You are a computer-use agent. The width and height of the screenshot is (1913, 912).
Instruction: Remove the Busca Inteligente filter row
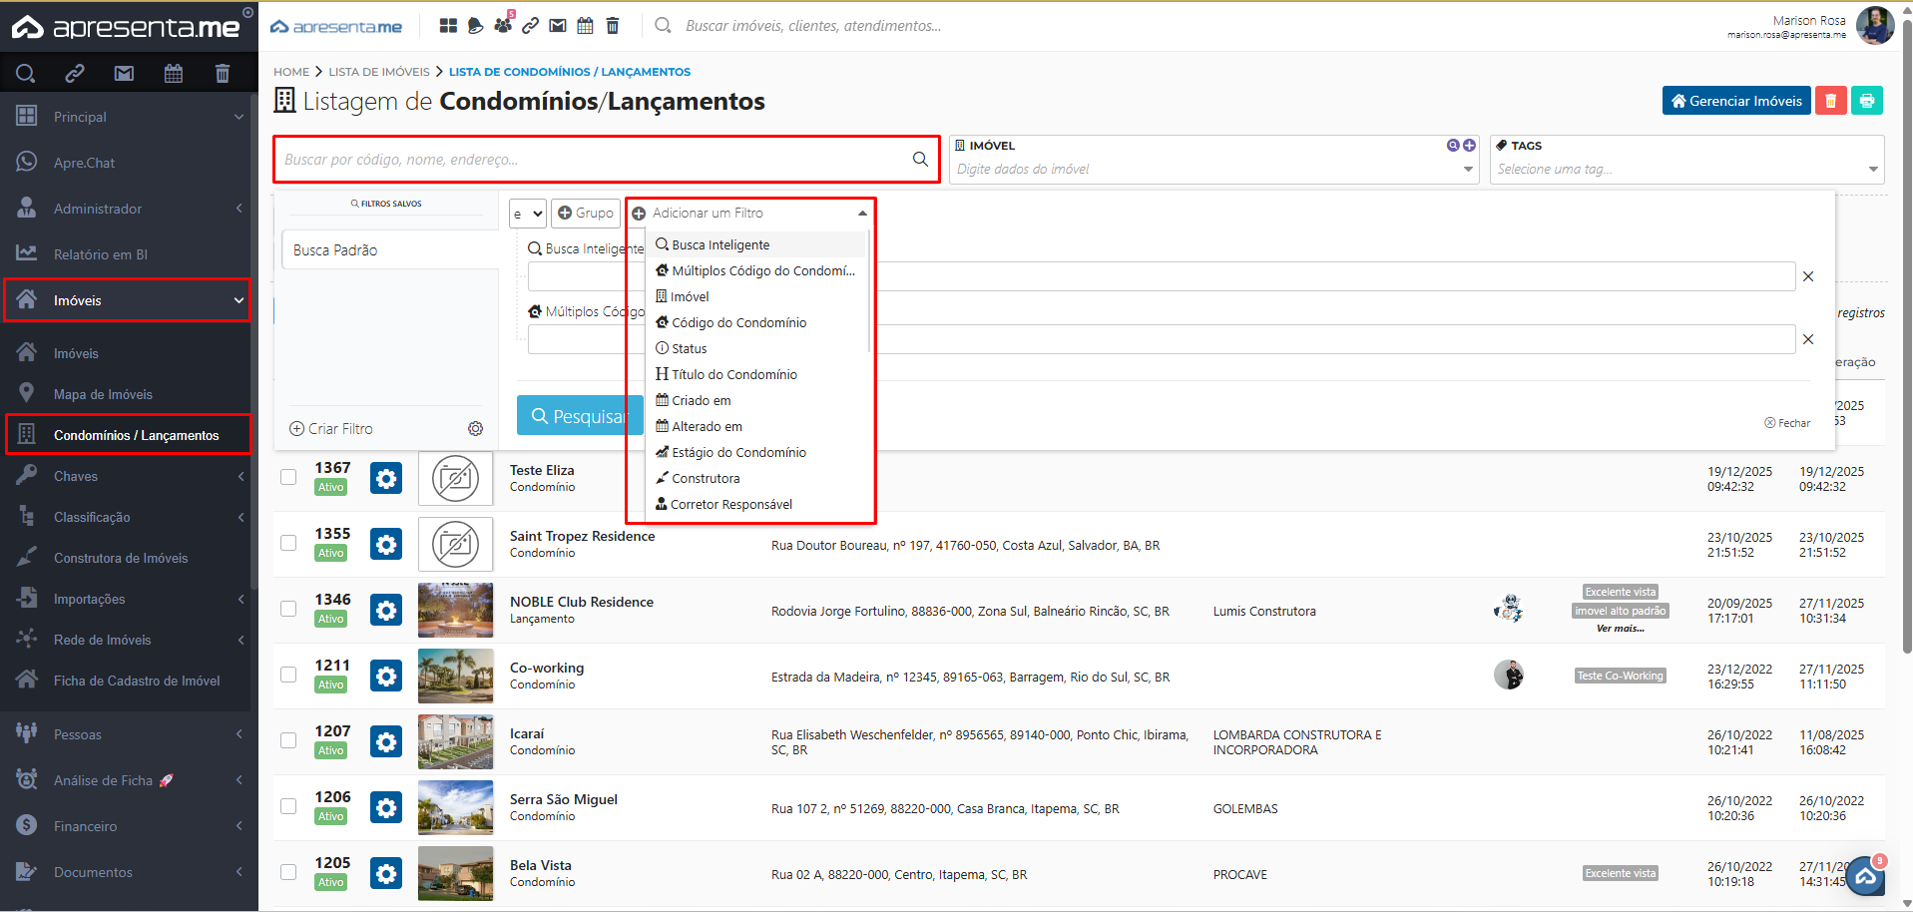[1807, 276]
